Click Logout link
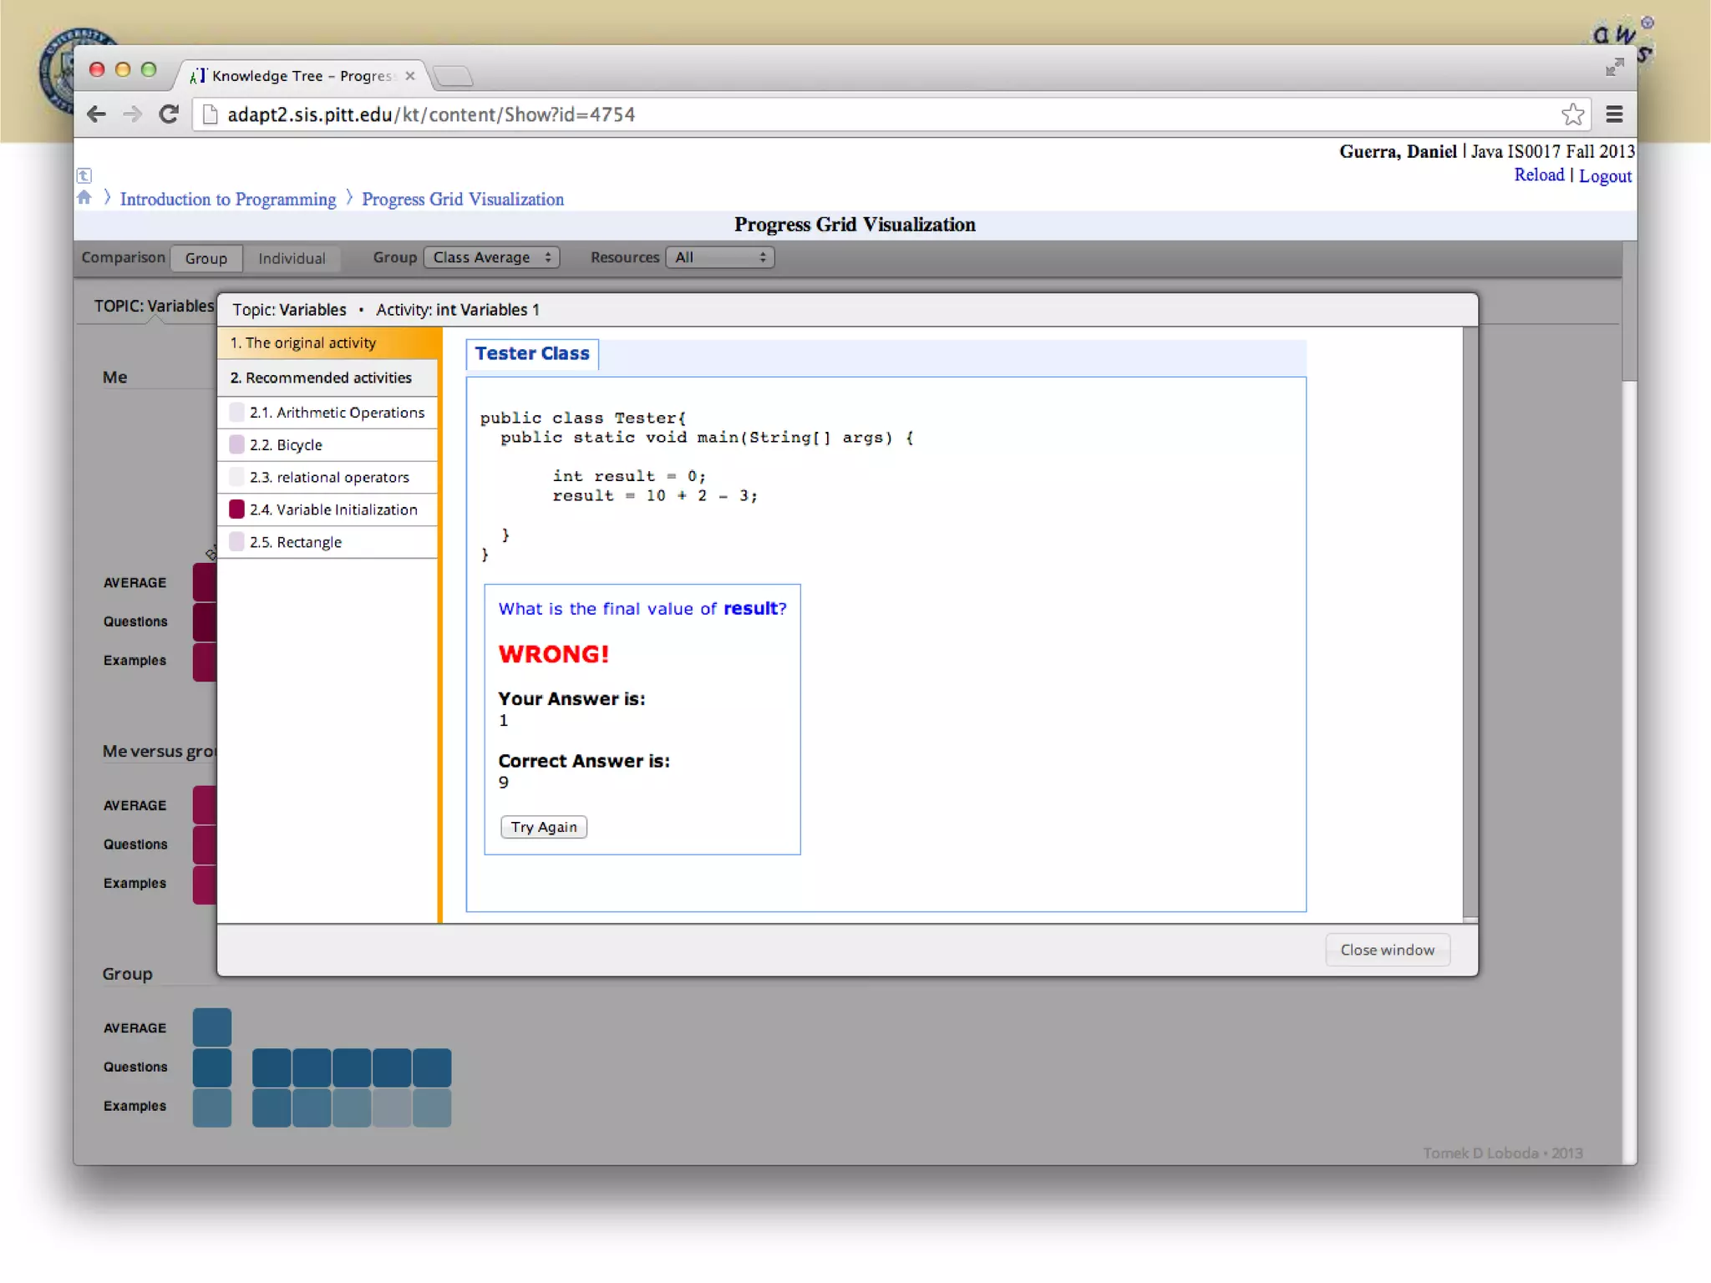1711x1283 pixels. coord(1604,175)
